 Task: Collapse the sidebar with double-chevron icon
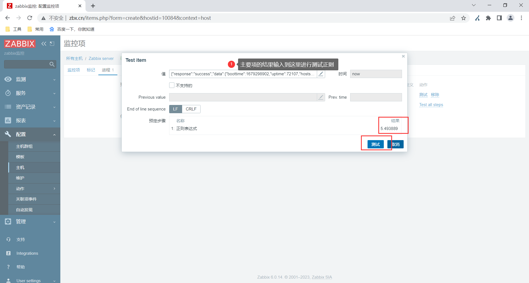pos(44,44)
